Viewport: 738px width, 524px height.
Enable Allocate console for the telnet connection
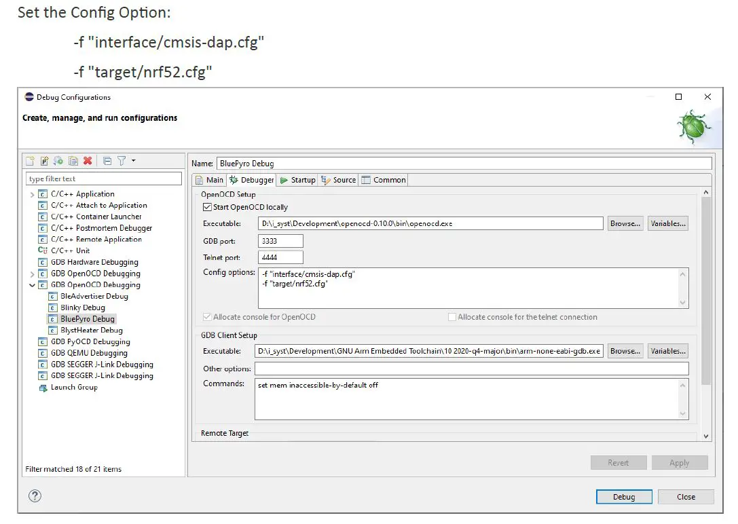452,317
